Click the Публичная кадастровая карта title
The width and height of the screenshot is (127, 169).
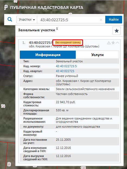click(47, 8)
